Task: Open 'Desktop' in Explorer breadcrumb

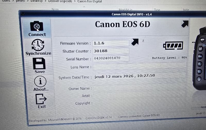Action: [37, 1]
